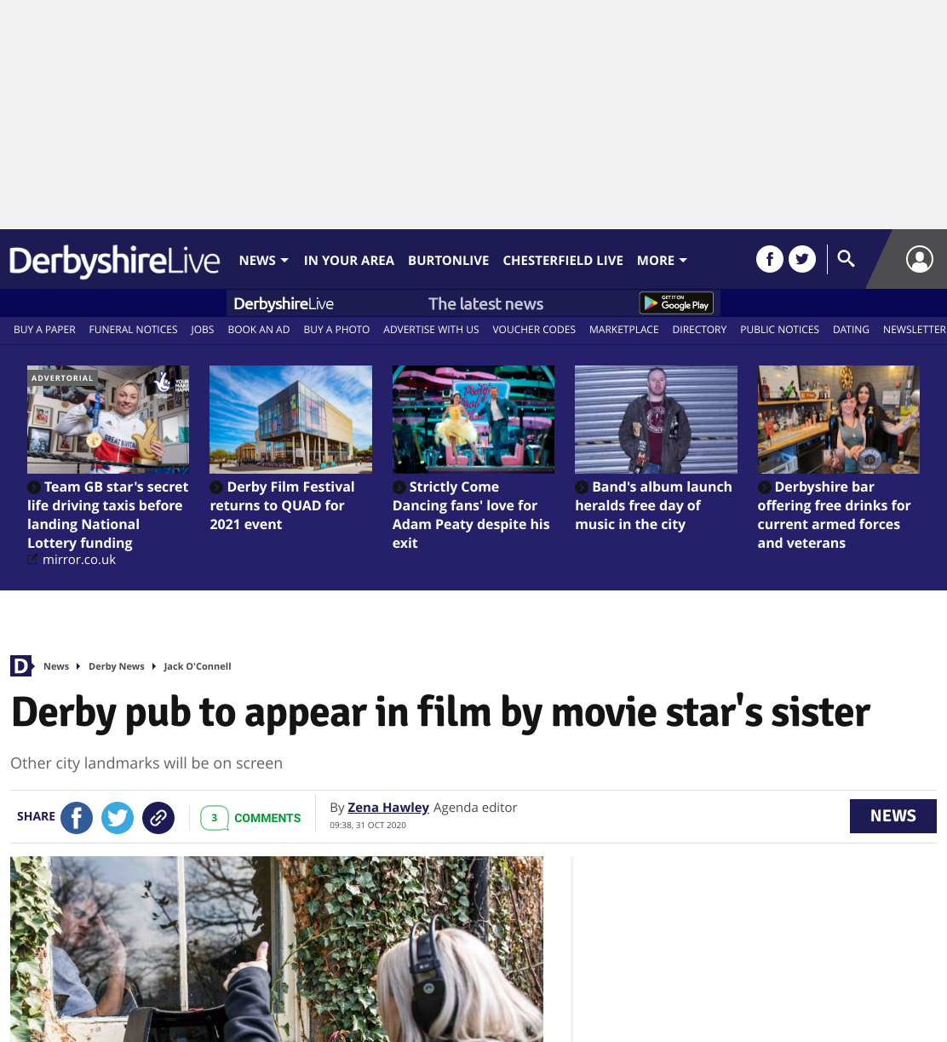
Task: Read Derbyshire bar free drinks headline
Action: 835,515
